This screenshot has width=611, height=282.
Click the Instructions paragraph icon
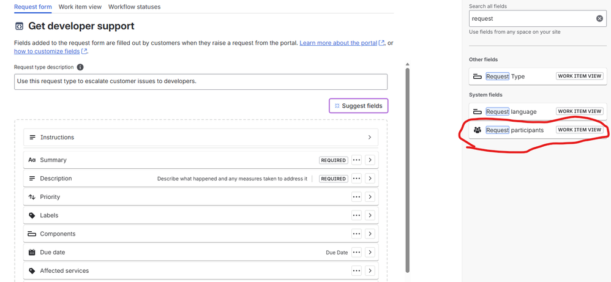click(x=32, y=138)
